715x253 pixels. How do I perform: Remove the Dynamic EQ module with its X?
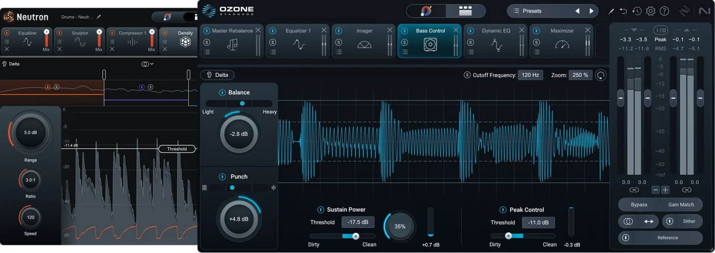tap(521, 30)
